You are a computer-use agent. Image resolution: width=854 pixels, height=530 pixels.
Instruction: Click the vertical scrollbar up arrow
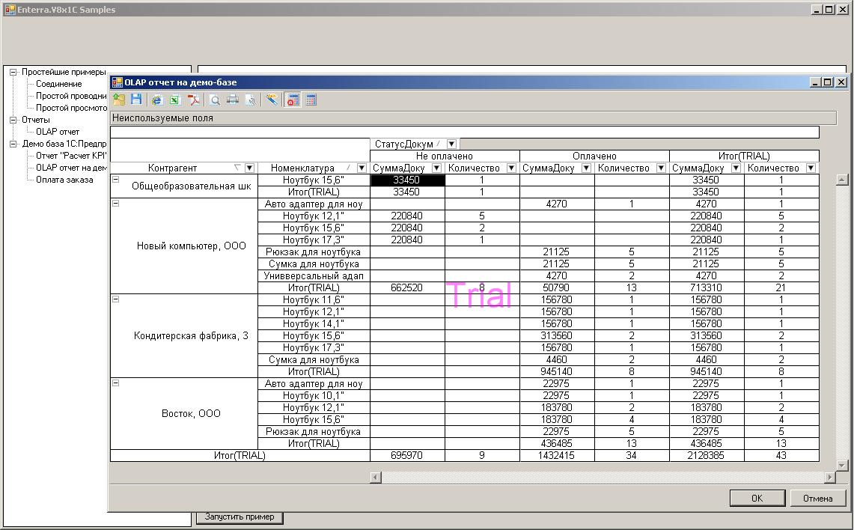tap(842, 180)
